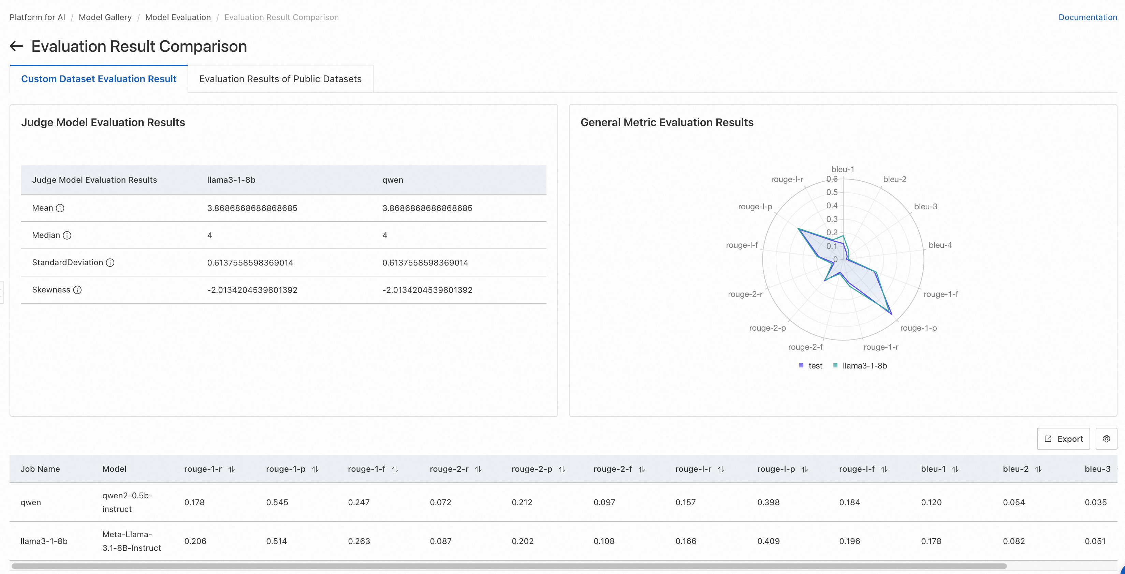Sort table by rouge-1-r column

pyautogui.click(x=232, y=469)
